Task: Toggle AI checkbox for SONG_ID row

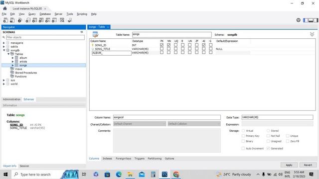Action: (204, 45)
